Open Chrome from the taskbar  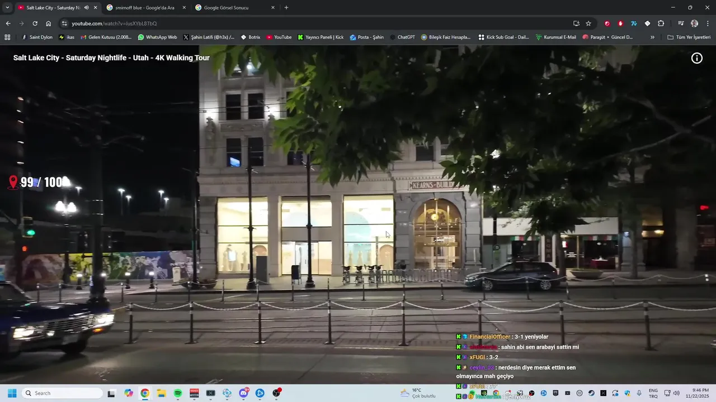pos(145,393)
